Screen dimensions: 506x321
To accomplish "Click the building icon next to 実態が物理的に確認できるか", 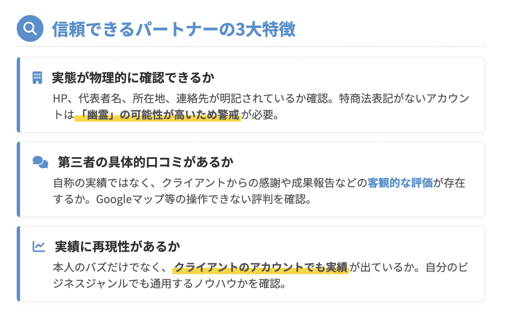I will tap(38, 78).
